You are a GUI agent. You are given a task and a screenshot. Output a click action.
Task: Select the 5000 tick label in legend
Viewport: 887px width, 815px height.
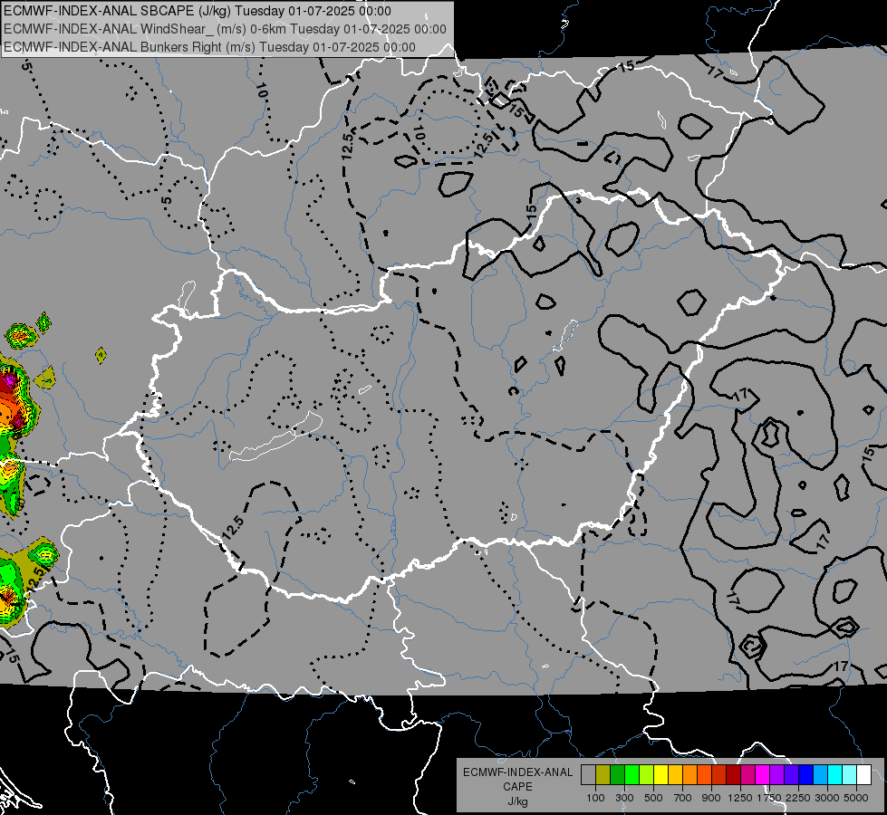coord(856,798)
